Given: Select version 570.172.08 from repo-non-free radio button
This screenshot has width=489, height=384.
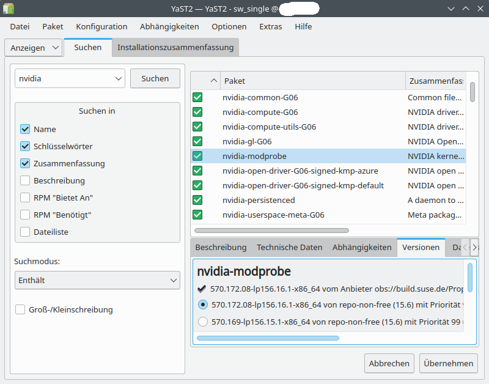Looking at the screenshot, I should [x=203, y=305].
